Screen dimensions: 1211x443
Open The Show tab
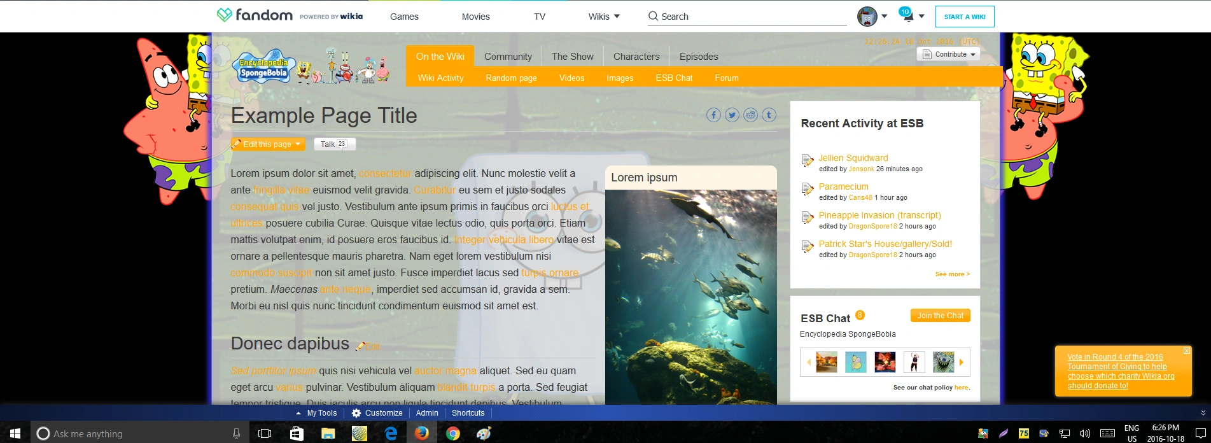pos(573,56)
